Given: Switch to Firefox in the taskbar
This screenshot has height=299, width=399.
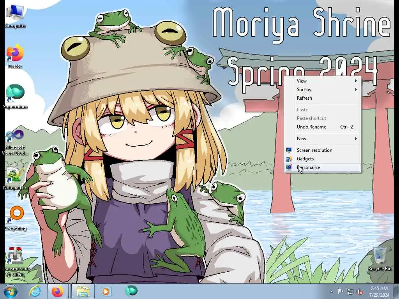Looking at the screenshot, I should click(58, 291).
